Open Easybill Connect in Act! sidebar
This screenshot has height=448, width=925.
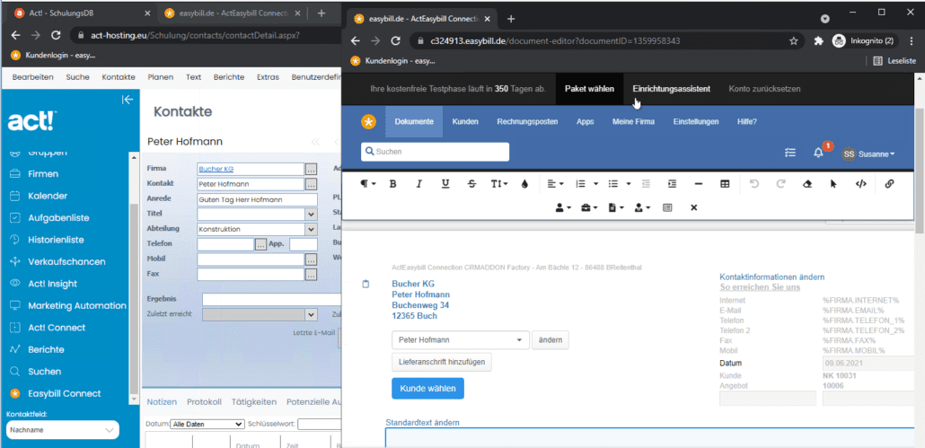coord(64,393)
